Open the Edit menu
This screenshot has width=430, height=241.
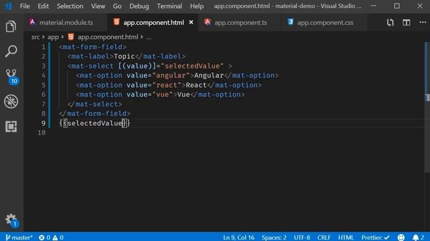point(43,6)
